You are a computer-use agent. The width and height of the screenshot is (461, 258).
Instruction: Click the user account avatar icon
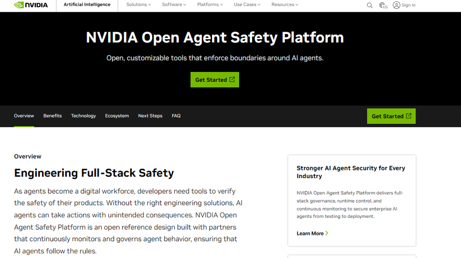tap(396, 5)
